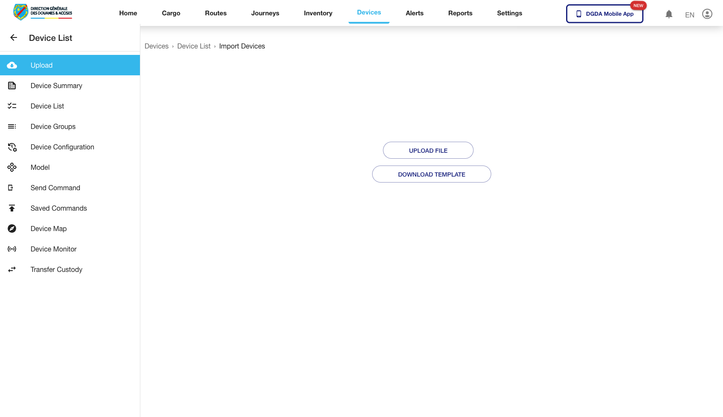
Task: Click the Device Monitor signal icon
Action: pyautogui.click(x=12, y=249)
